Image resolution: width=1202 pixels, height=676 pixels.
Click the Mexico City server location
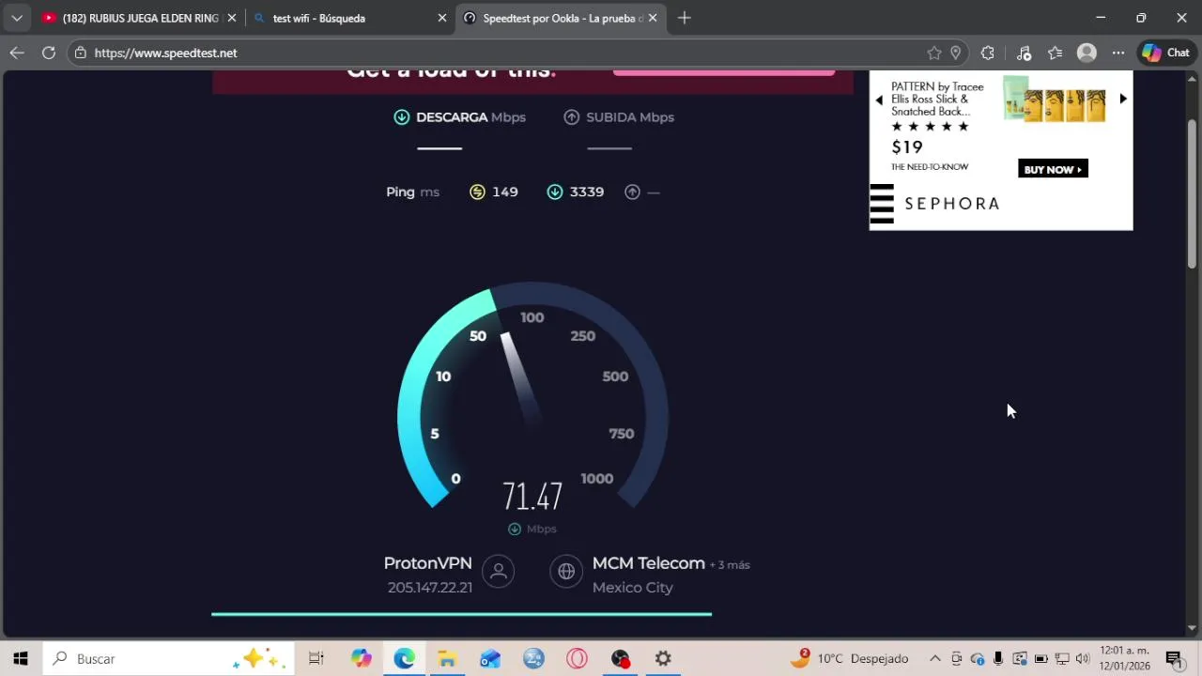(x=633, y=588)
